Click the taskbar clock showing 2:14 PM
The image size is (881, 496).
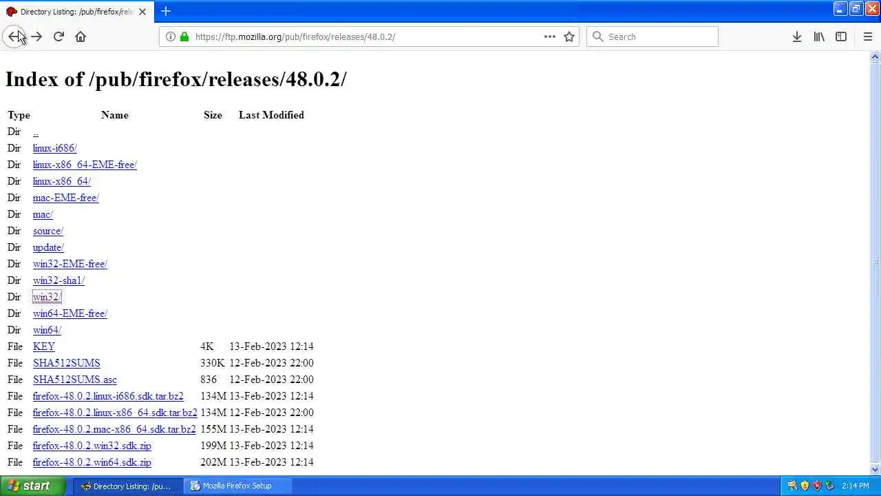(x=856, y=486)
